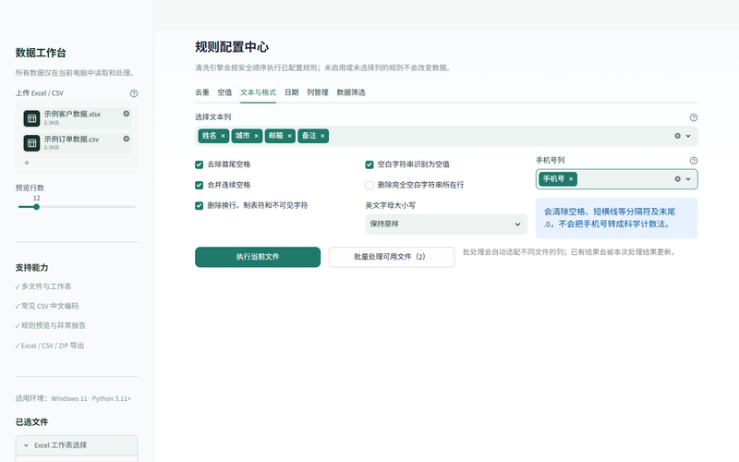The width and height of the screenshot is (739, 462).
Task: Open help icon for 手机号列
Action: tap(694, 161)
